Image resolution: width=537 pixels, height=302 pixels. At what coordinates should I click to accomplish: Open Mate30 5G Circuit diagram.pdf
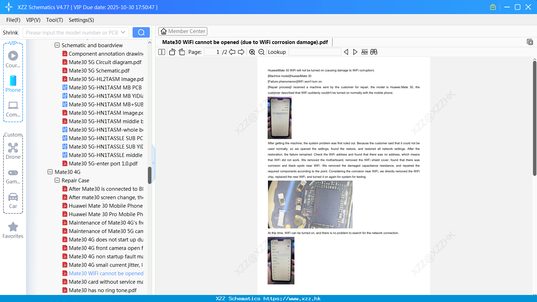pos(102,62)
